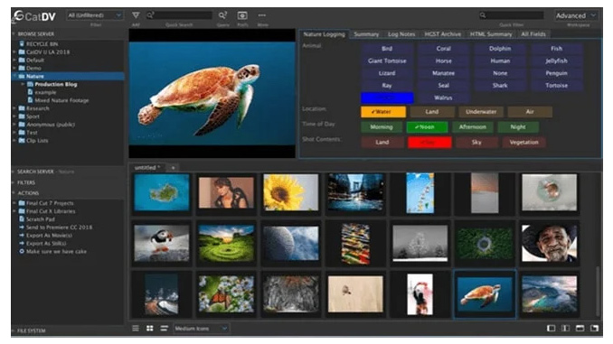This screenshot has width=613, height=344.
Task: Click the Giant Tortoise animal button
Action: click(x=387, y=60)
